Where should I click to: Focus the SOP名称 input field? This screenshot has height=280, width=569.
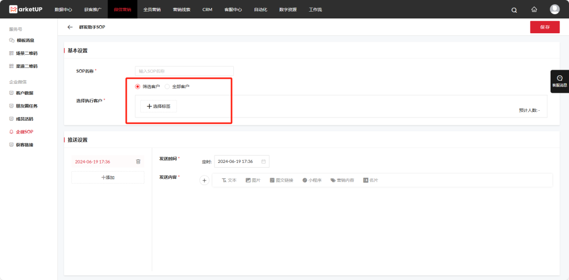coord(184,71)
